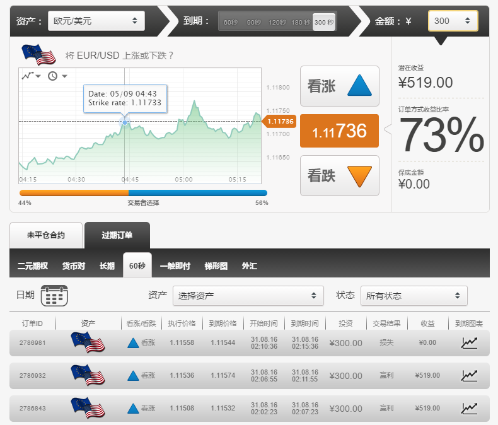Switch to 过期订单 tab

[x=117, y=235]
